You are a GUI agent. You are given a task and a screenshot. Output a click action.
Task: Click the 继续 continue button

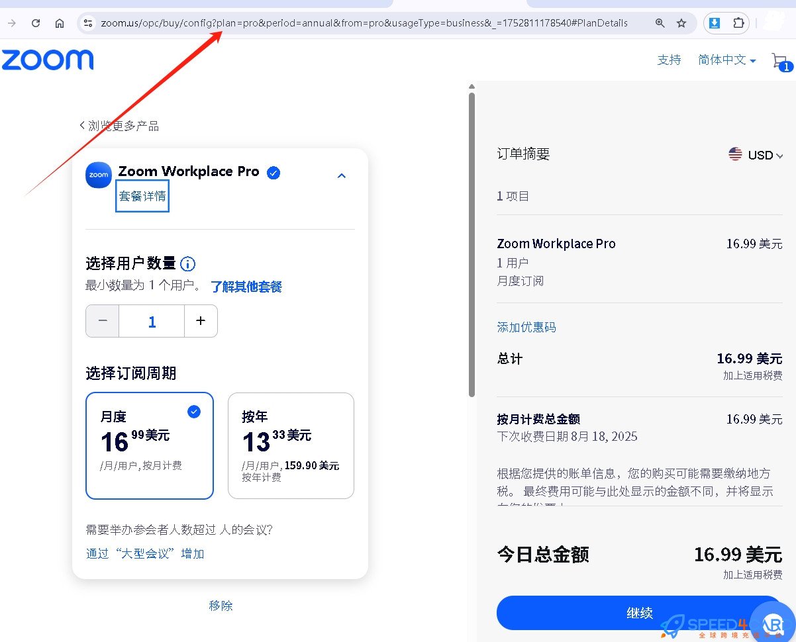tap(640, 613)
